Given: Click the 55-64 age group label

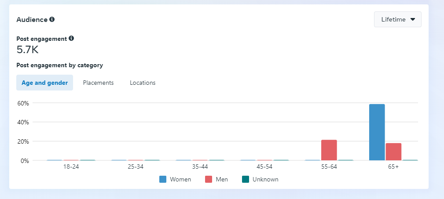Looking at the screenshot, I should [328, 167].
